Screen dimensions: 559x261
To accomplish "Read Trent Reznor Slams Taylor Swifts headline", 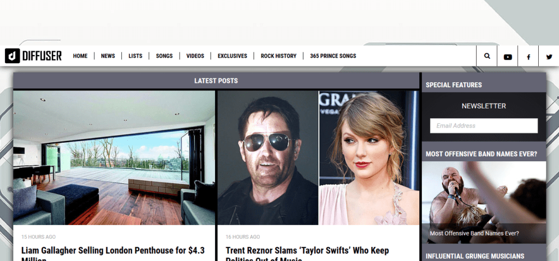I will pos(307,255).
